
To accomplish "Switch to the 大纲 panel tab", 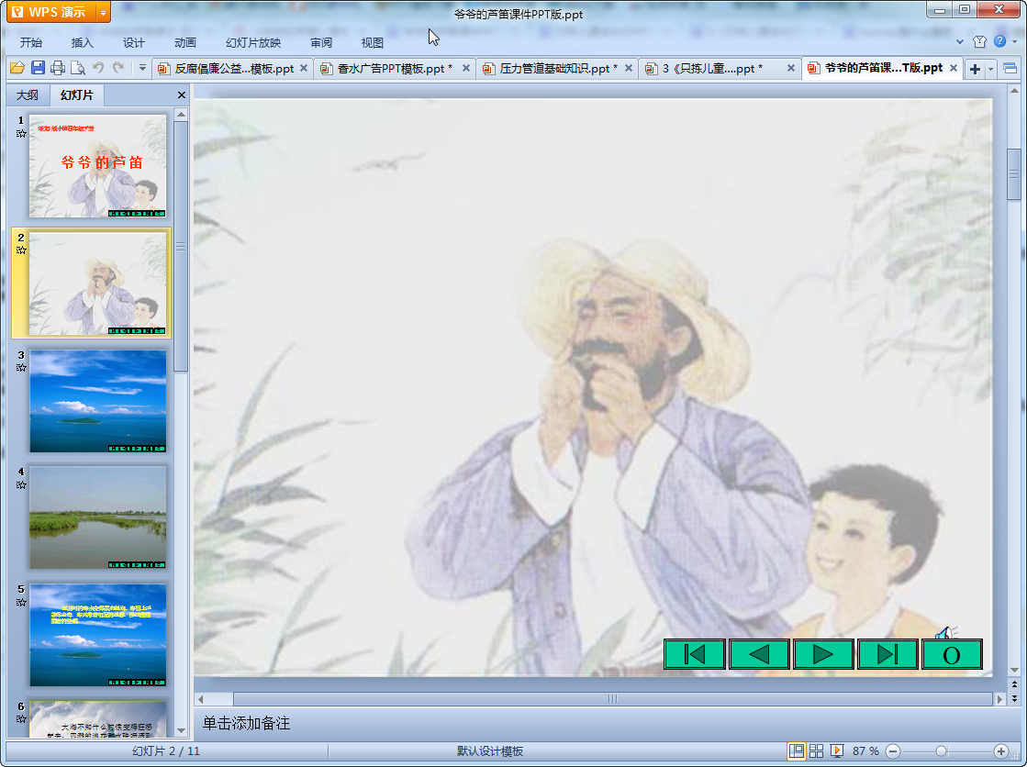I will coord(28,95).
